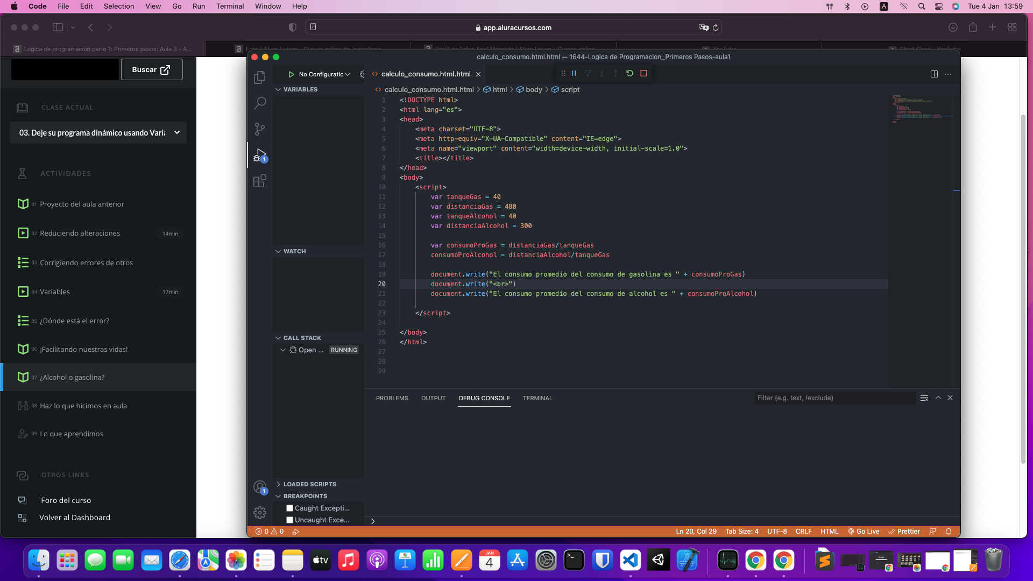Screen dimensions: 1033x581
Task: Collapse the VARIABLES section
Action: [300, 89]
